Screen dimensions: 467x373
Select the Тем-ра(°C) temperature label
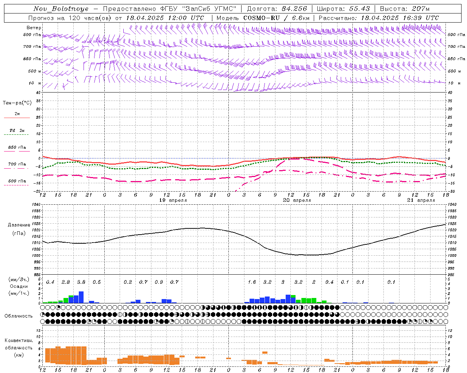click(x=17, y=103)
